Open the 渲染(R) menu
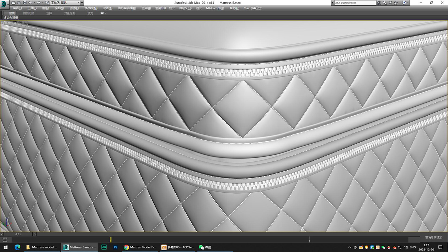This screenshot has height=252, width=448. coord(146,8)
